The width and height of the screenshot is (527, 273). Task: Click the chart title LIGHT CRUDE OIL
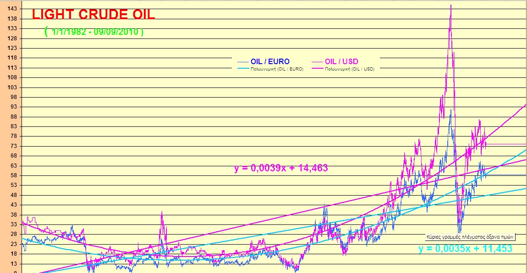click(x=92, y=14)
